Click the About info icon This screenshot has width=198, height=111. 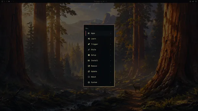tap(89, 77)
